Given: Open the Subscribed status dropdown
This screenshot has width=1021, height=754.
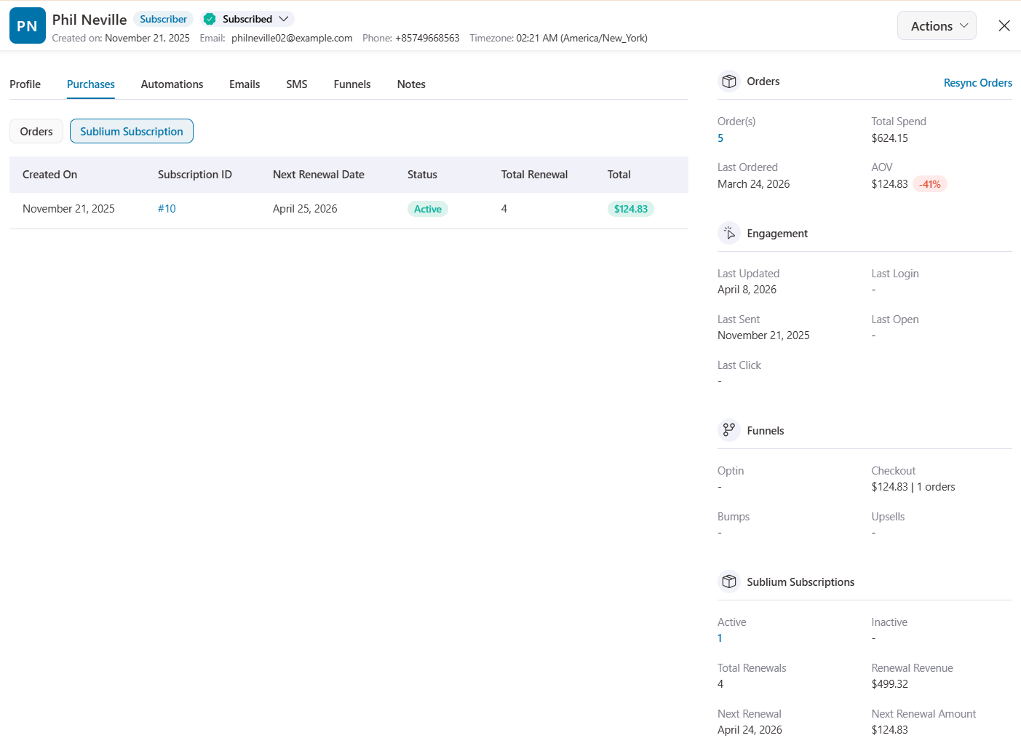Looking at the screenshot, I should [247, 19].
